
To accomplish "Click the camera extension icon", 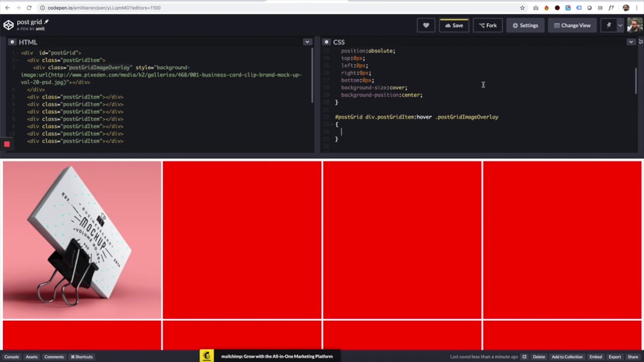I will pyautogui.click(x=536, y=8).
